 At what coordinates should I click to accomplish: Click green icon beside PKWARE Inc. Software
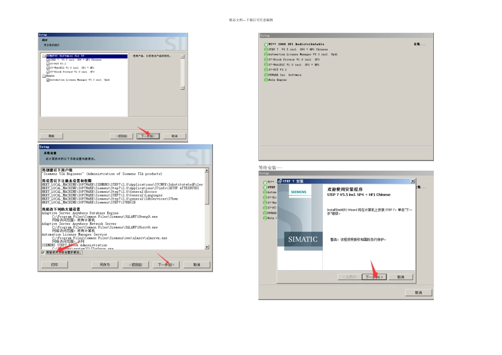coord(266,75)
